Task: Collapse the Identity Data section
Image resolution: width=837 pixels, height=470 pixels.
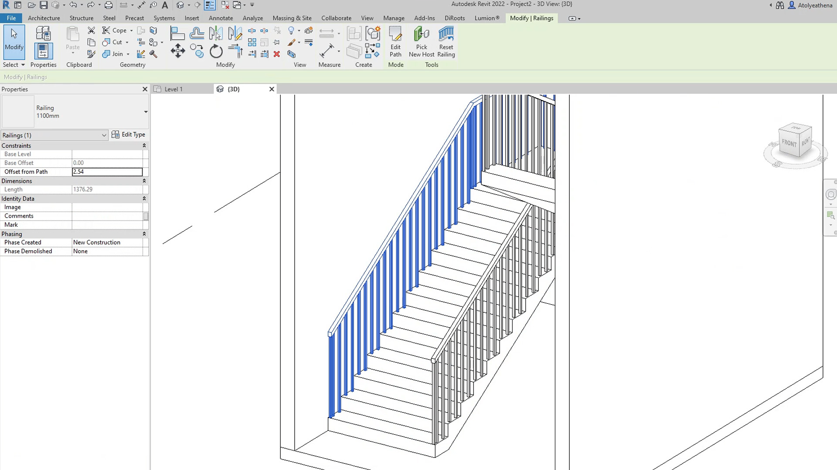Action: tap(144, 198)
